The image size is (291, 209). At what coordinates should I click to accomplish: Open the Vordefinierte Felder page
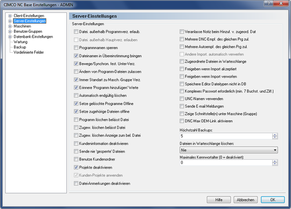[x=29, y=52]
